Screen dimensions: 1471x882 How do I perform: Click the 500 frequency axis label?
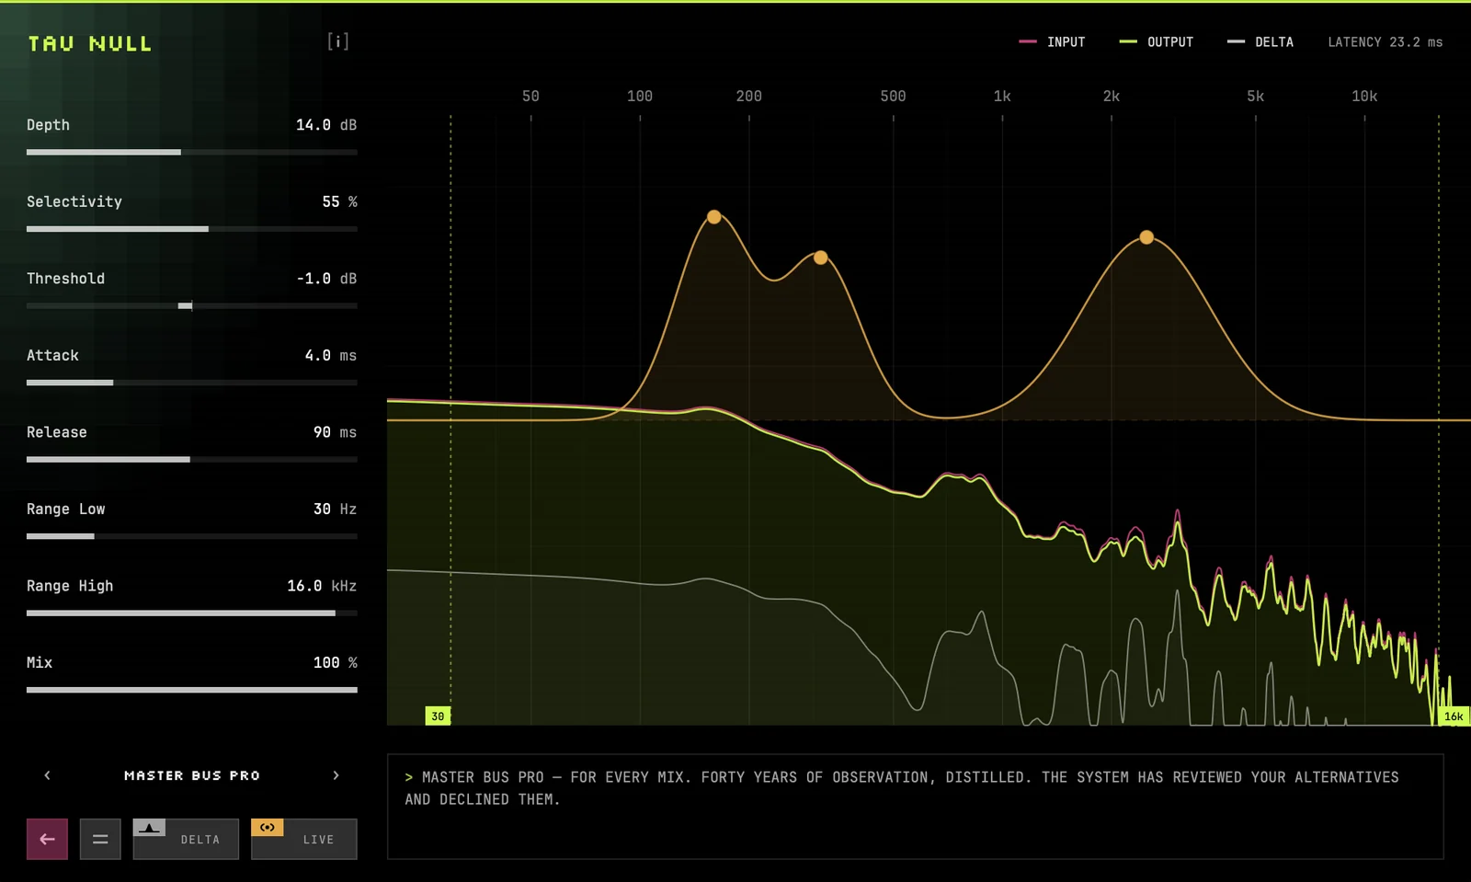(x=893, y=96)
